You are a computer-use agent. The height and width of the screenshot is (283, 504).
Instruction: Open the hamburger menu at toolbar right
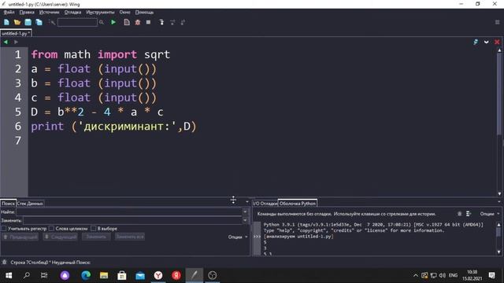tap(497, 22)
